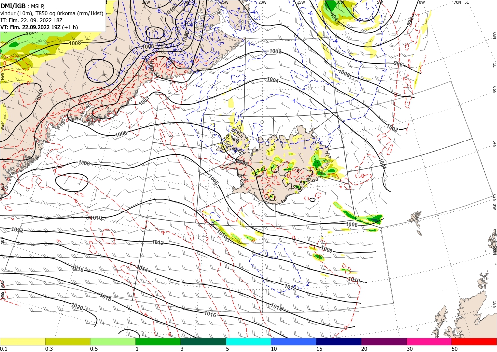Click the 1000 isobar label
The width and height of the screenshot is (497, 352).
(x=344, y=74)
